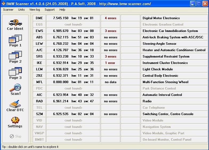Click greyed BMBT unit name
This screenshot has width=209, height=150.
[x=39, y=140]
